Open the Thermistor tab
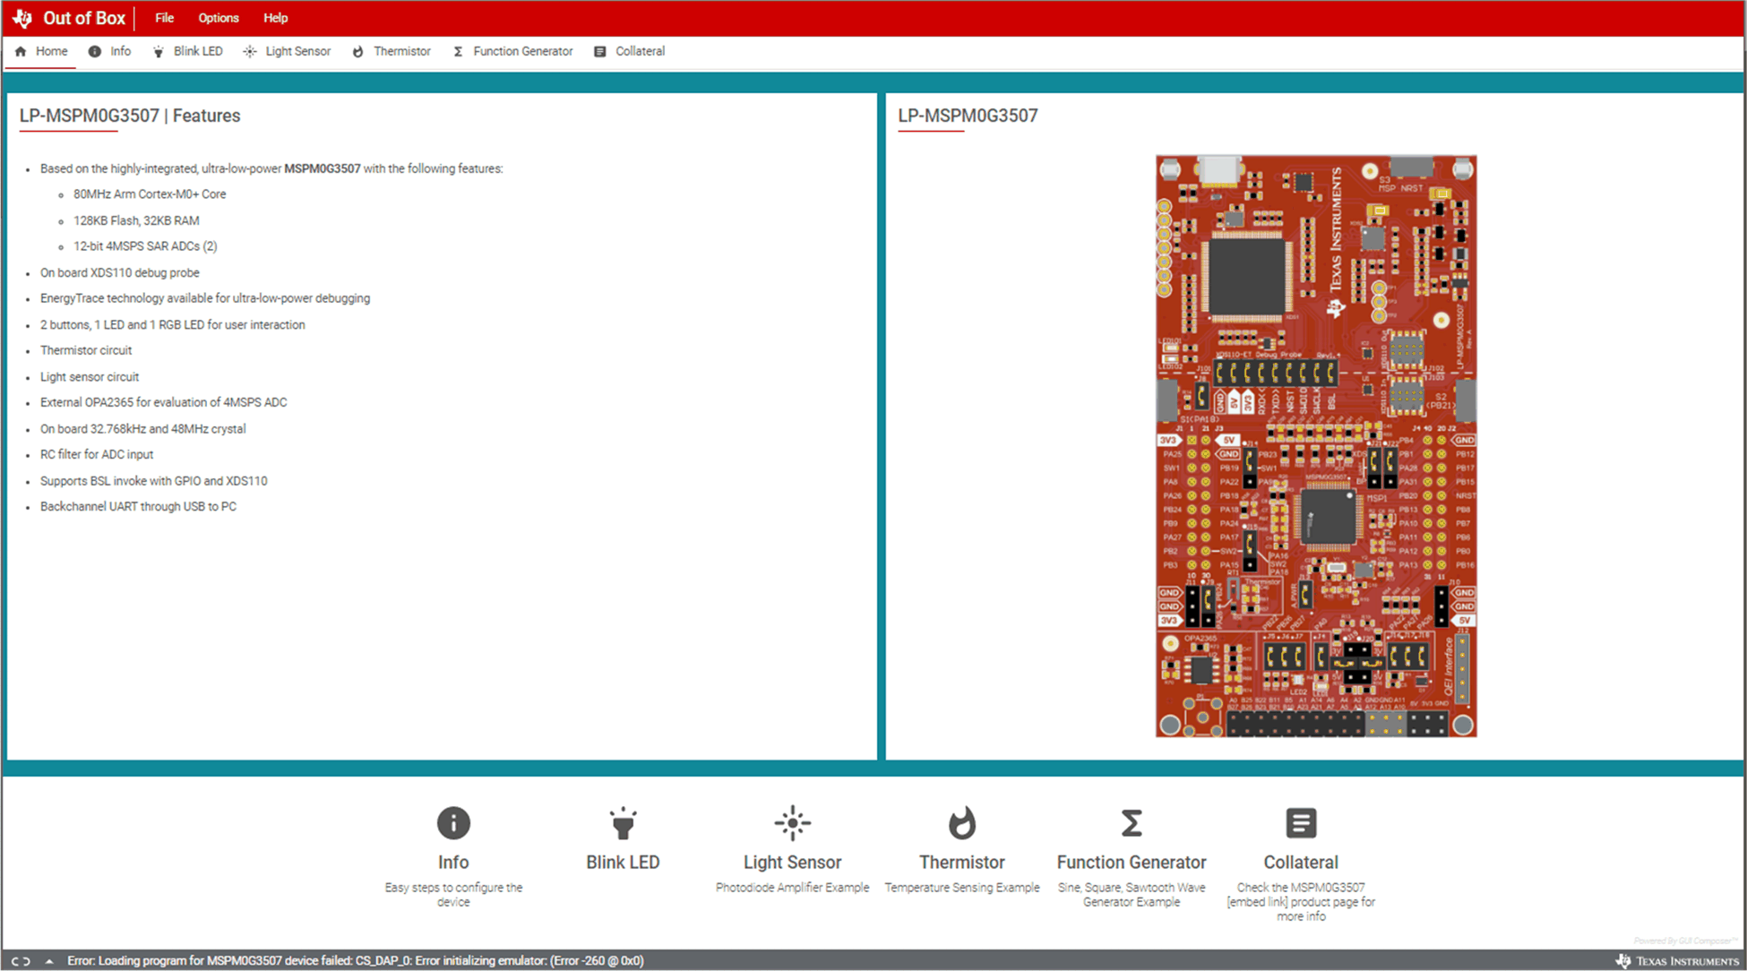This screenshot has width=1747, height=971. [392, 51]
